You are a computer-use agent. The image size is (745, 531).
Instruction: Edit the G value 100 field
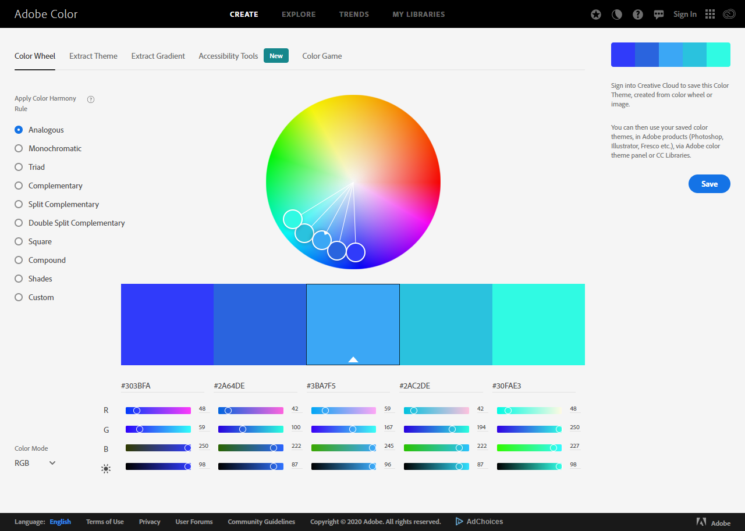pos(296,428)
